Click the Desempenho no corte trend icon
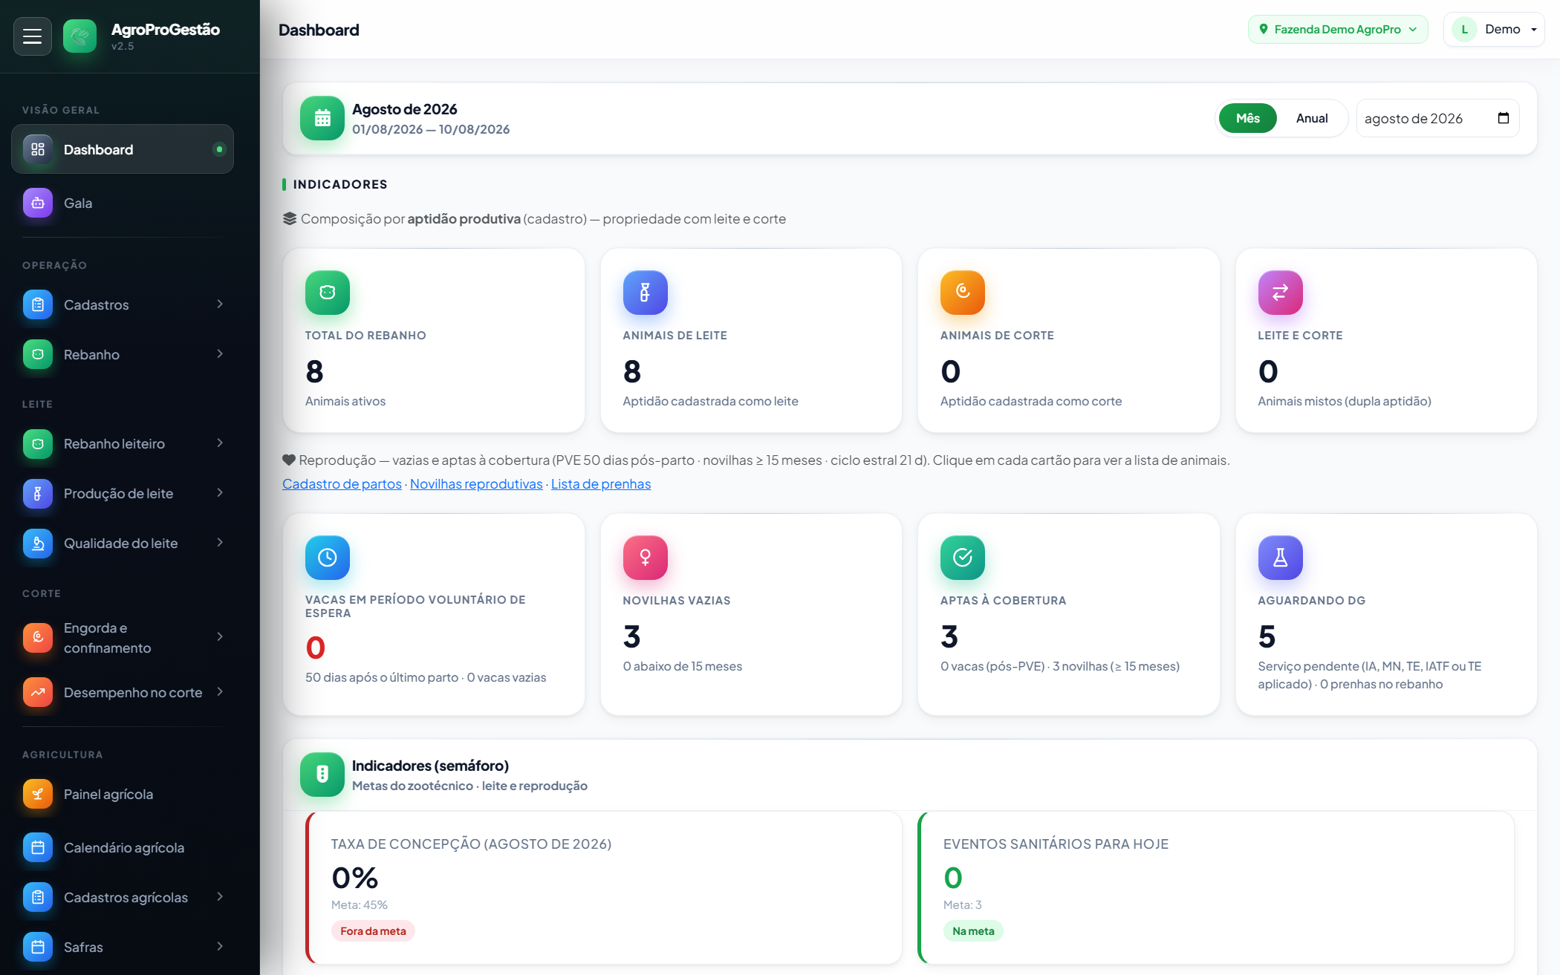The image size is (1560, 975). tap(38, 692)
